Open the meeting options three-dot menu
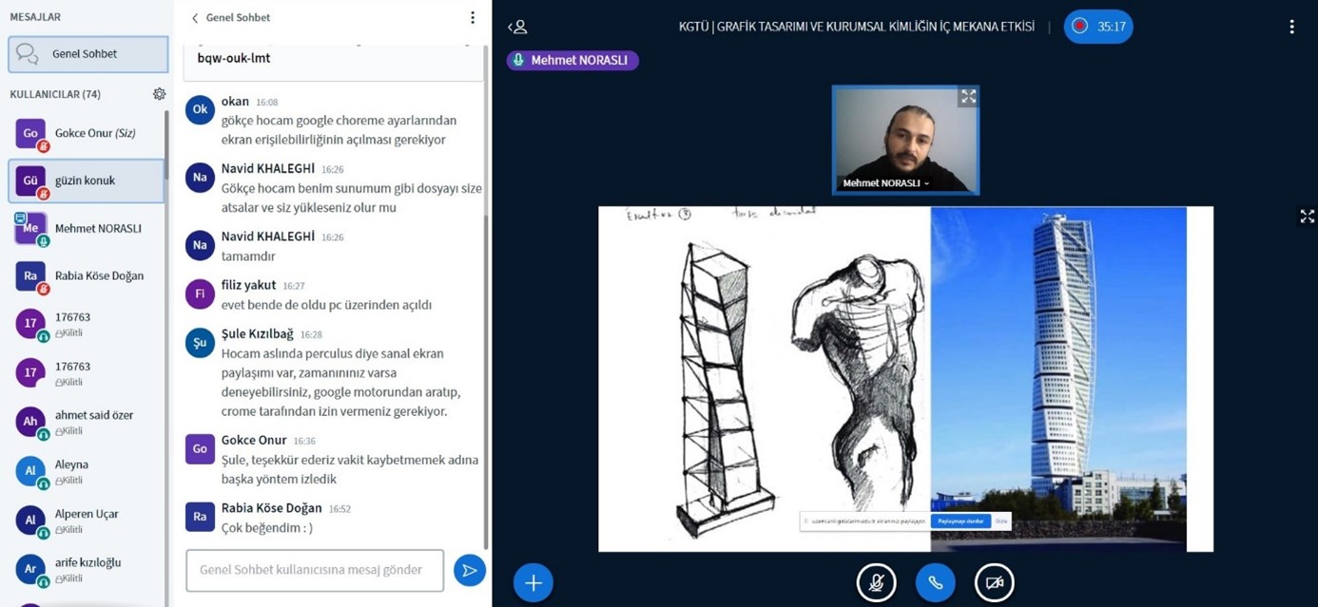1318x607 pixels. [x=1290, y=27]
